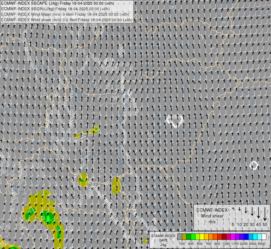Click the 50 m/s wind shear legend arrow
The width and height of the screenshot is (271, 249).
point(265,214)
